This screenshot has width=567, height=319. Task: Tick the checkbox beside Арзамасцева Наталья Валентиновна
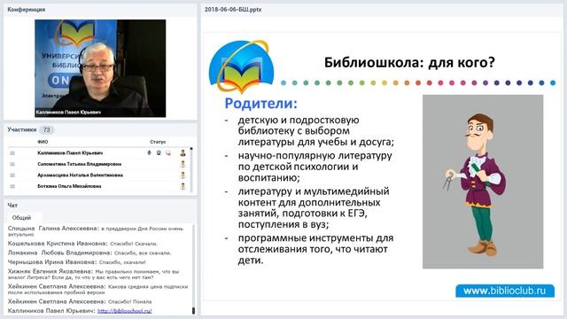(12, 175)
